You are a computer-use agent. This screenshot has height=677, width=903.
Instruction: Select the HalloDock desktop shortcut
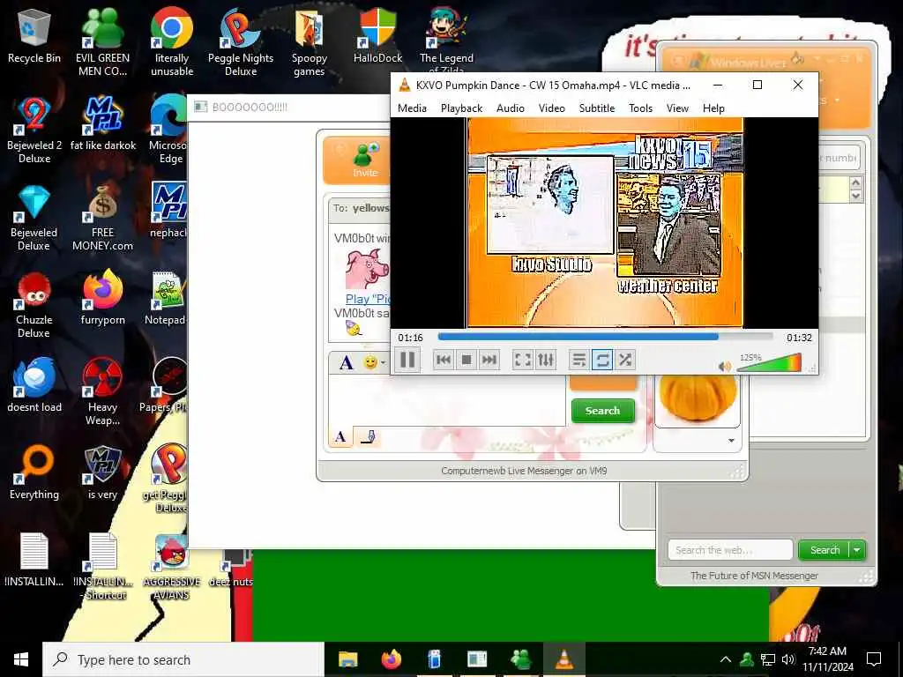(x=377, y=35)
